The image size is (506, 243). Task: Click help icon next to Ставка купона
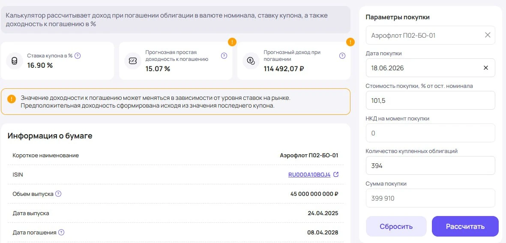coord(78,56)
